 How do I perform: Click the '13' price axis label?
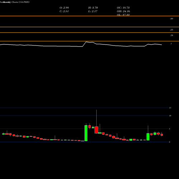click(170, 108)
